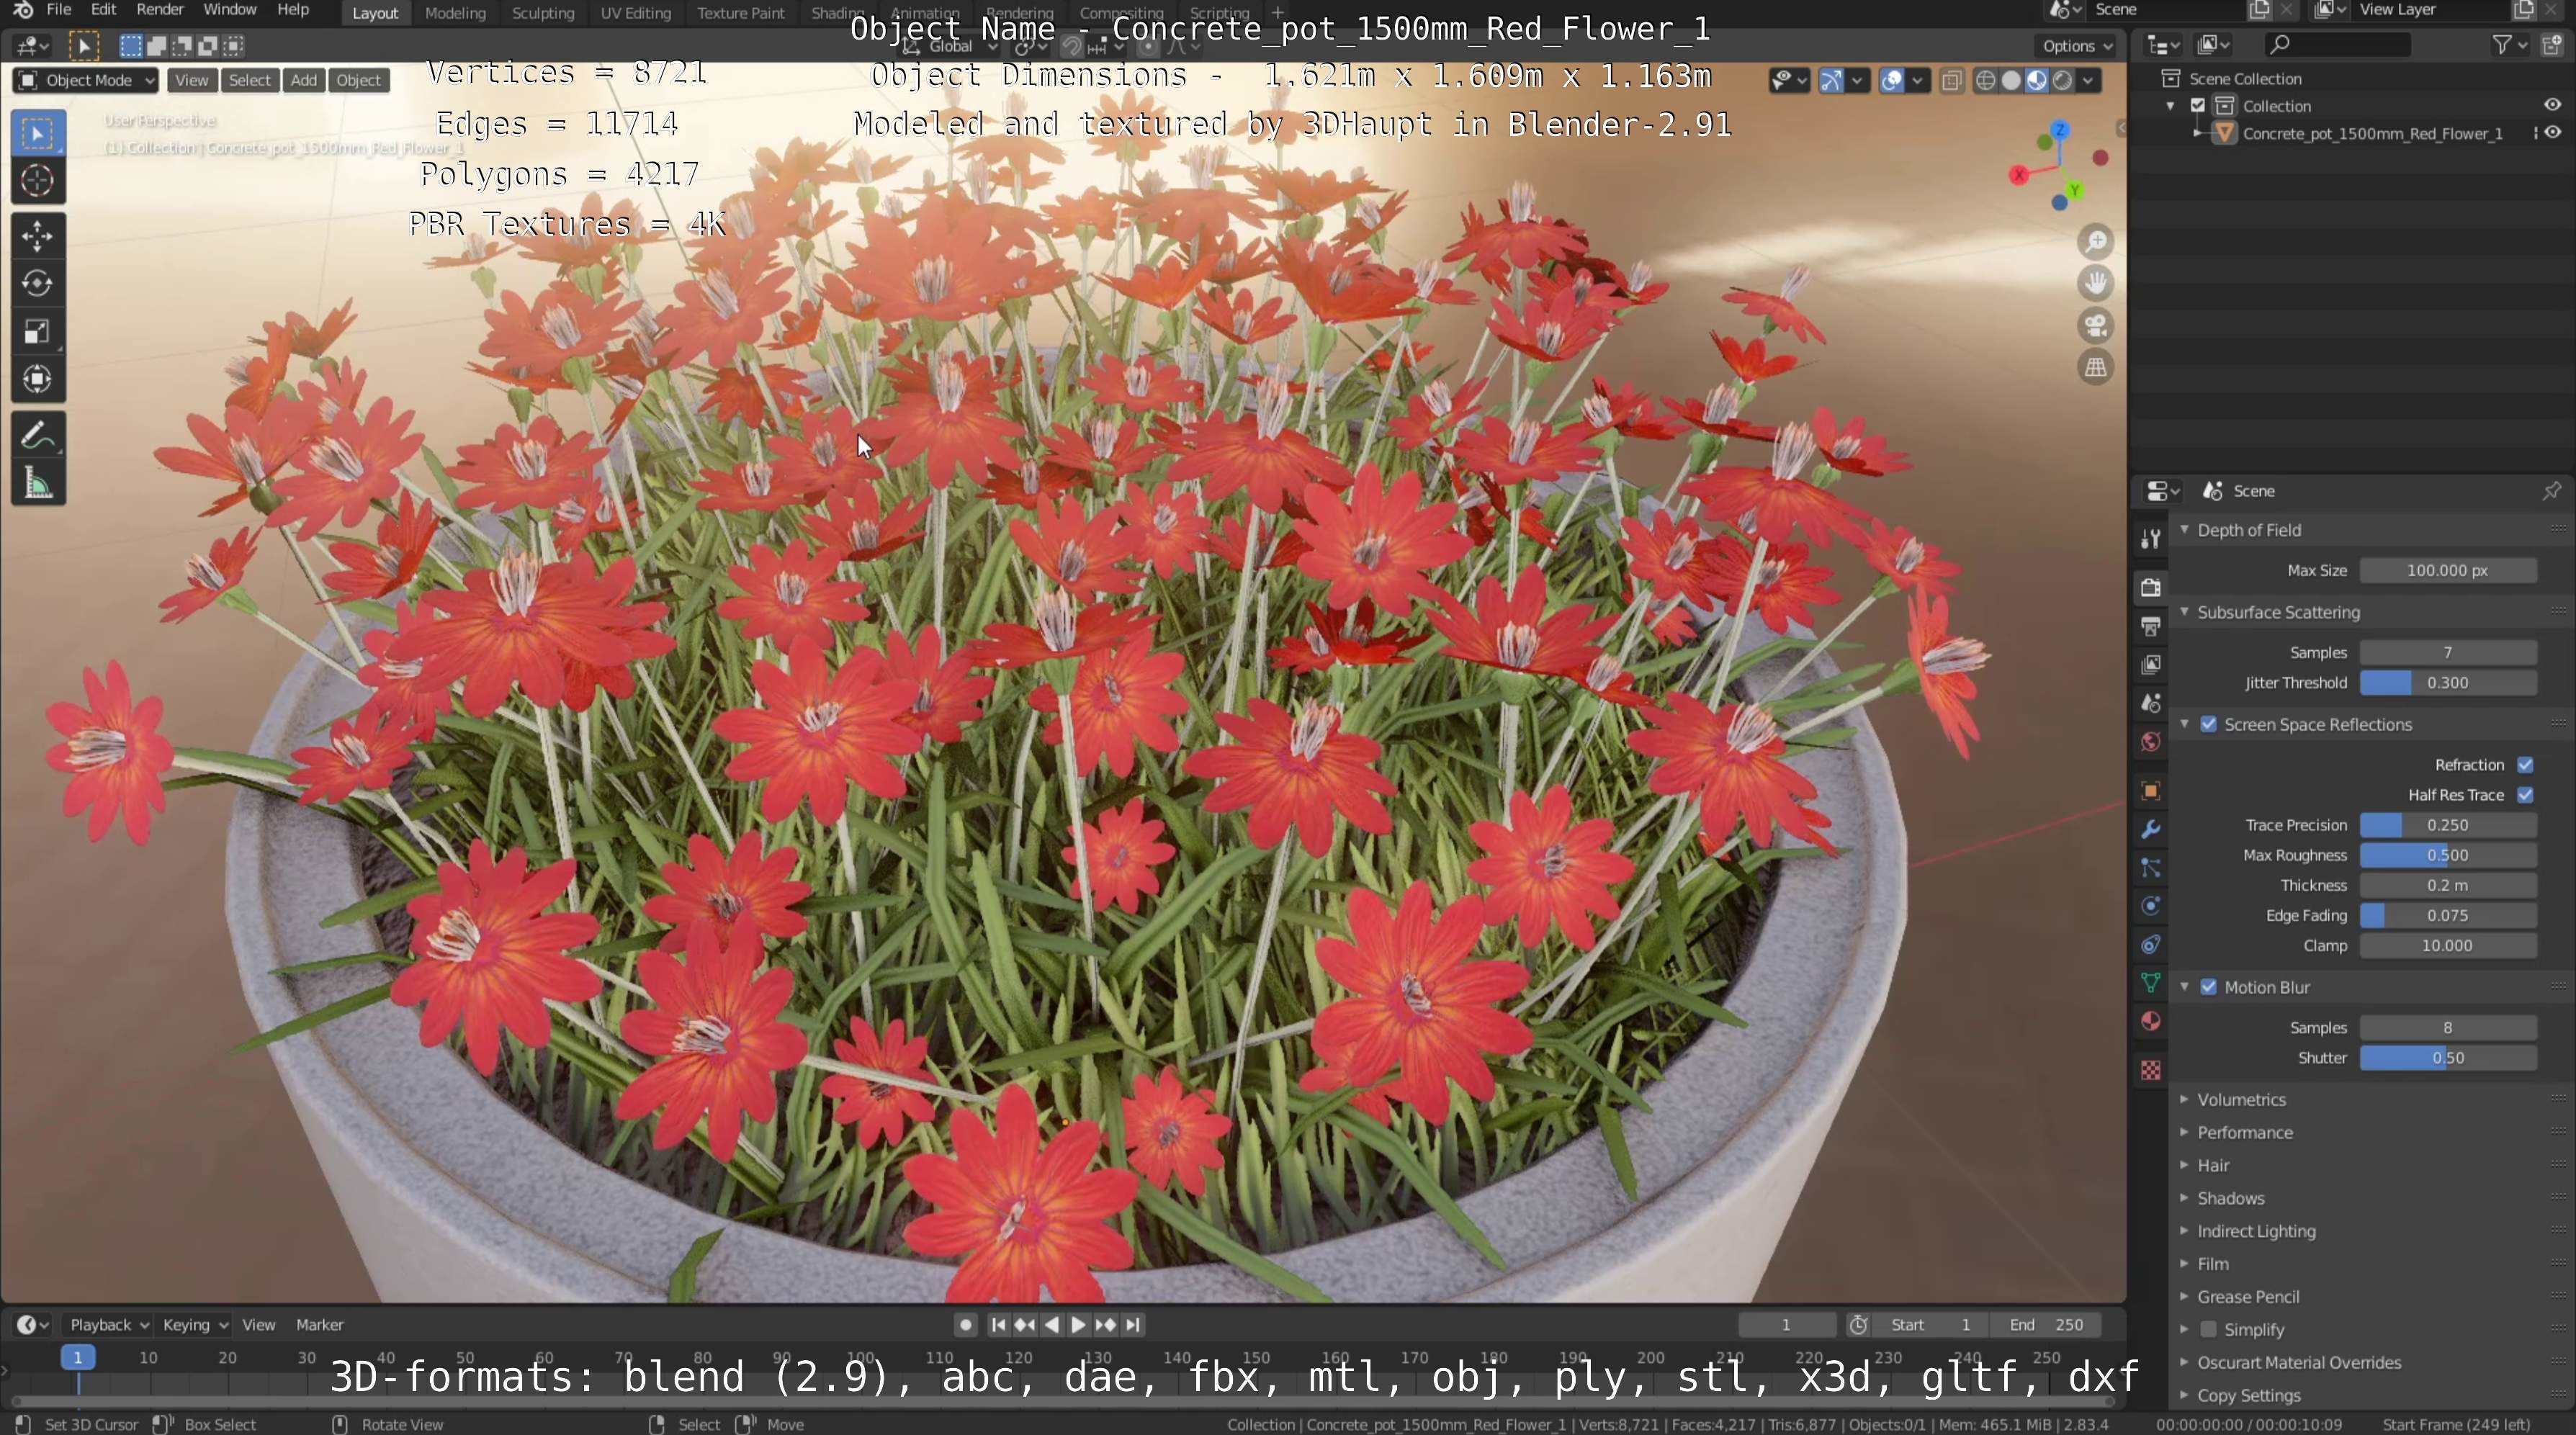The image size is (2576, 1435).
Task: Adjust the Jitter Threshold slider
Action: coord(2448,683)
